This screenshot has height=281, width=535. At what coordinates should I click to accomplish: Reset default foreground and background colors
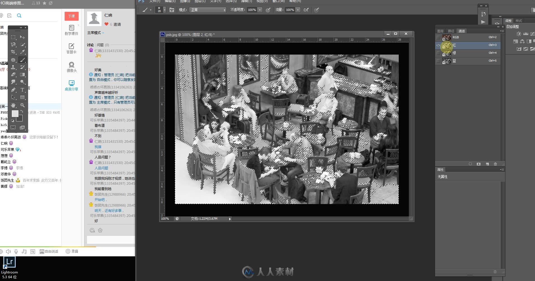[x=13, y=121]
